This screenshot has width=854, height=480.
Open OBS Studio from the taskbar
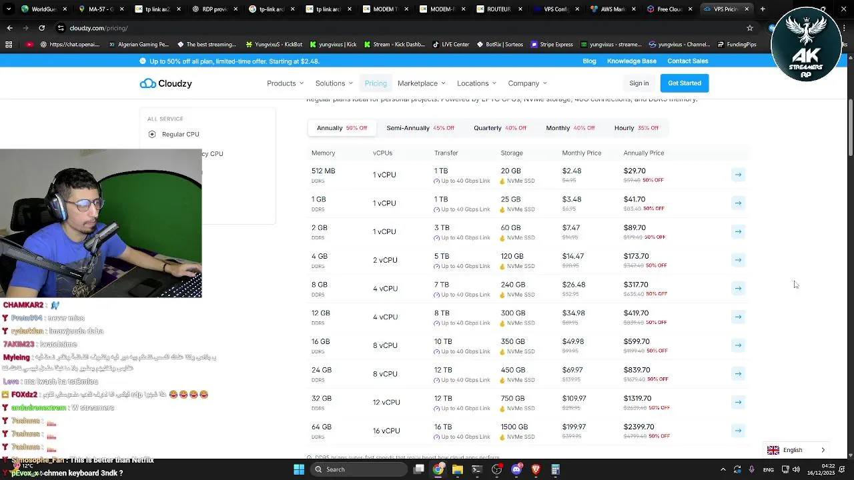(496, 469)
